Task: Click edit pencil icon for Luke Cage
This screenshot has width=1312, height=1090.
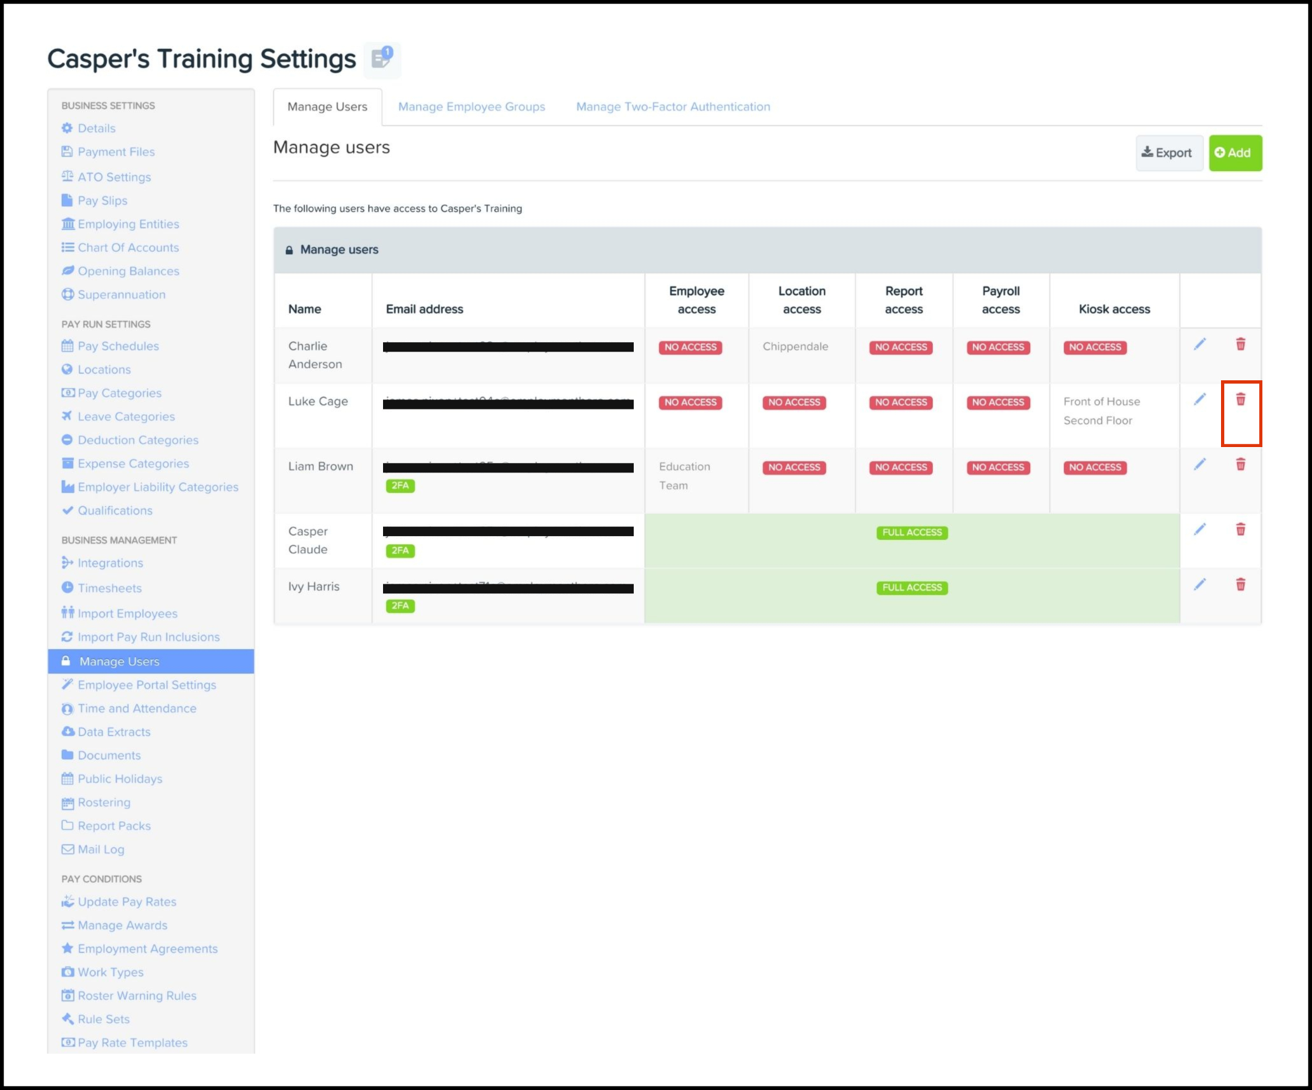Action: point(1199,399)
